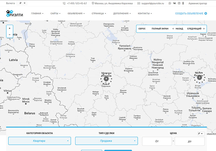
Task: Open the price currency selector near Цена
Action: 200,133
